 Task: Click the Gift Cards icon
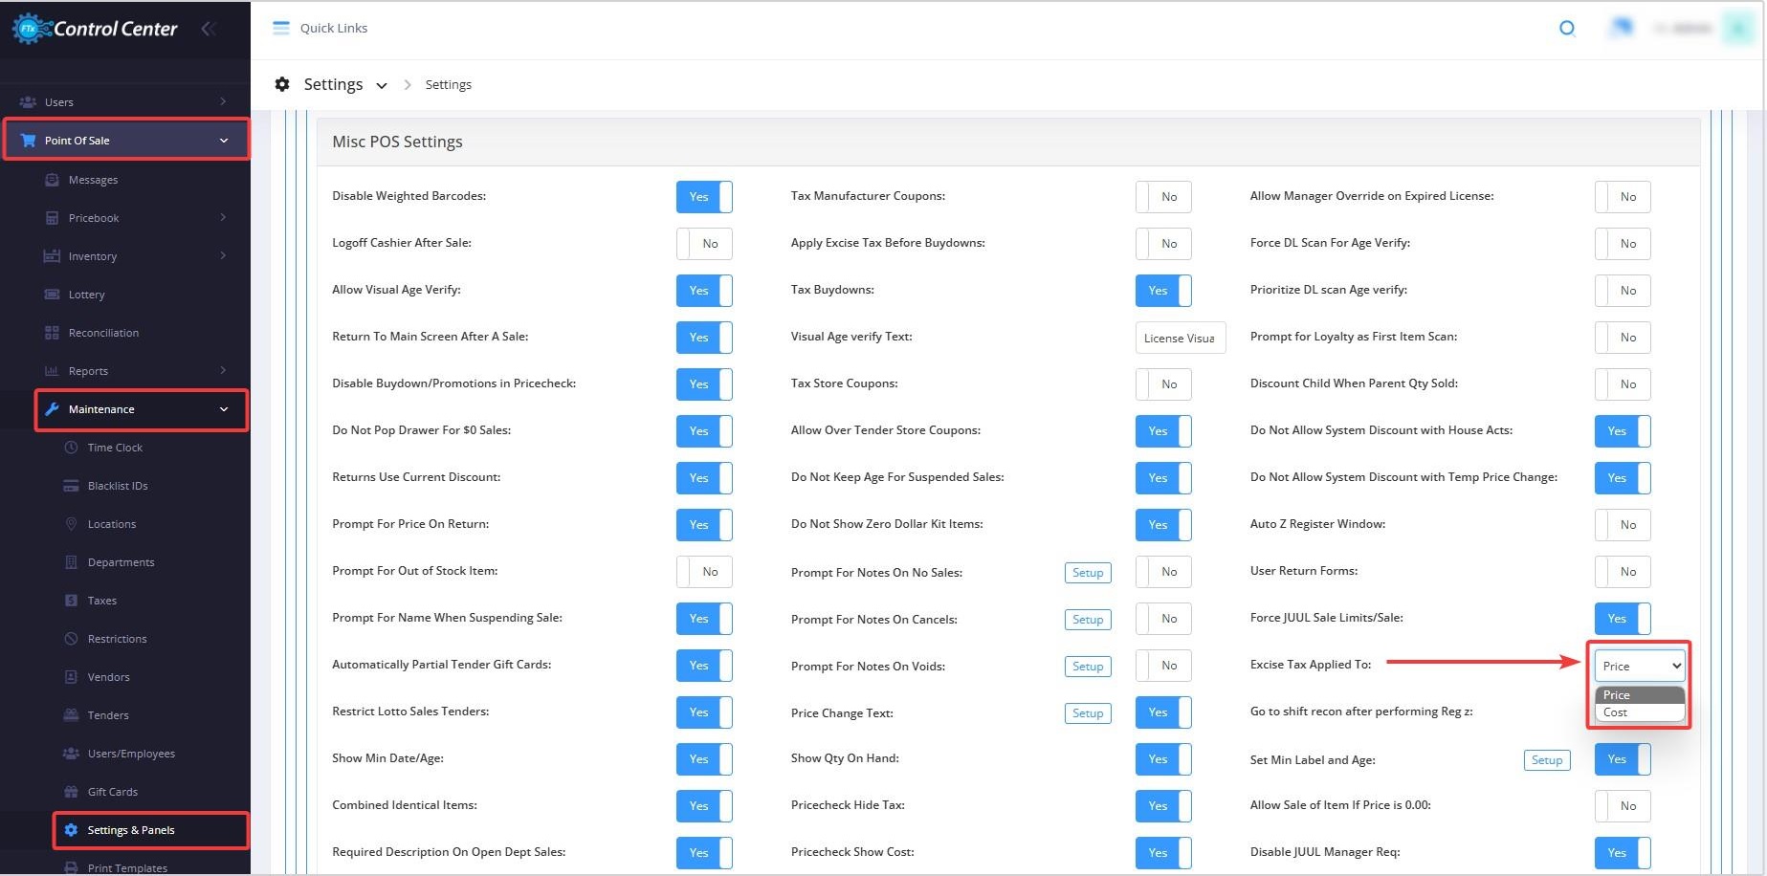(x=71, y=791)
